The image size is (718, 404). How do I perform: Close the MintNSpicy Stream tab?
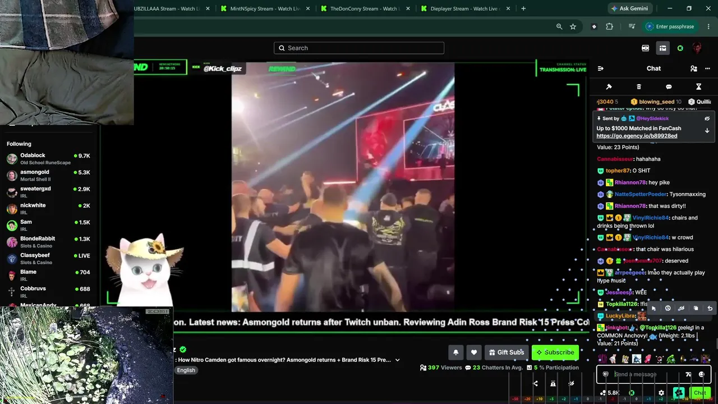[309, 9]
